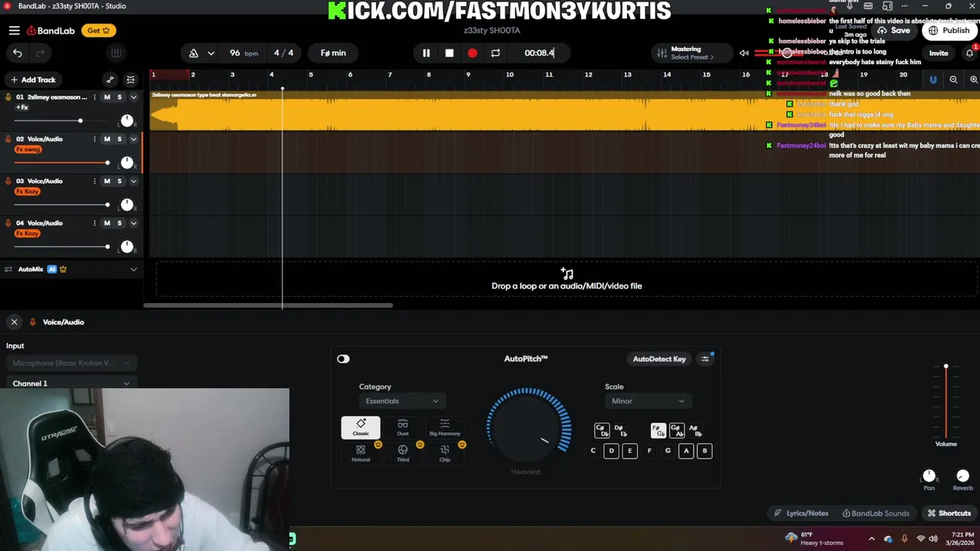This screenshot has width=980, height=551.
Task: Expand track 01 options chevron
Action: coord(133,97)
